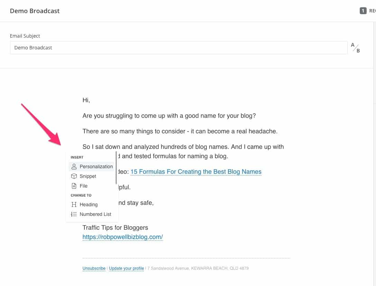Click the file icon in Insert menu
The height and width of the screenshot is (286, 376).
pyautogui.click(x=74, y=186)
